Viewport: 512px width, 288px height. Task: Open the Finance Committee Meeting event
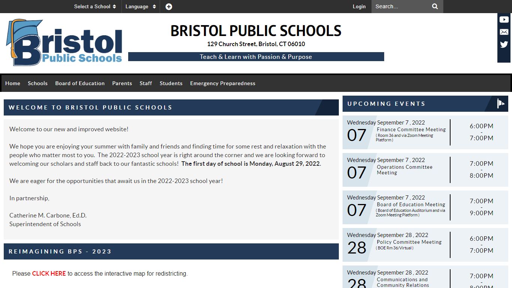tap(411, 129)
